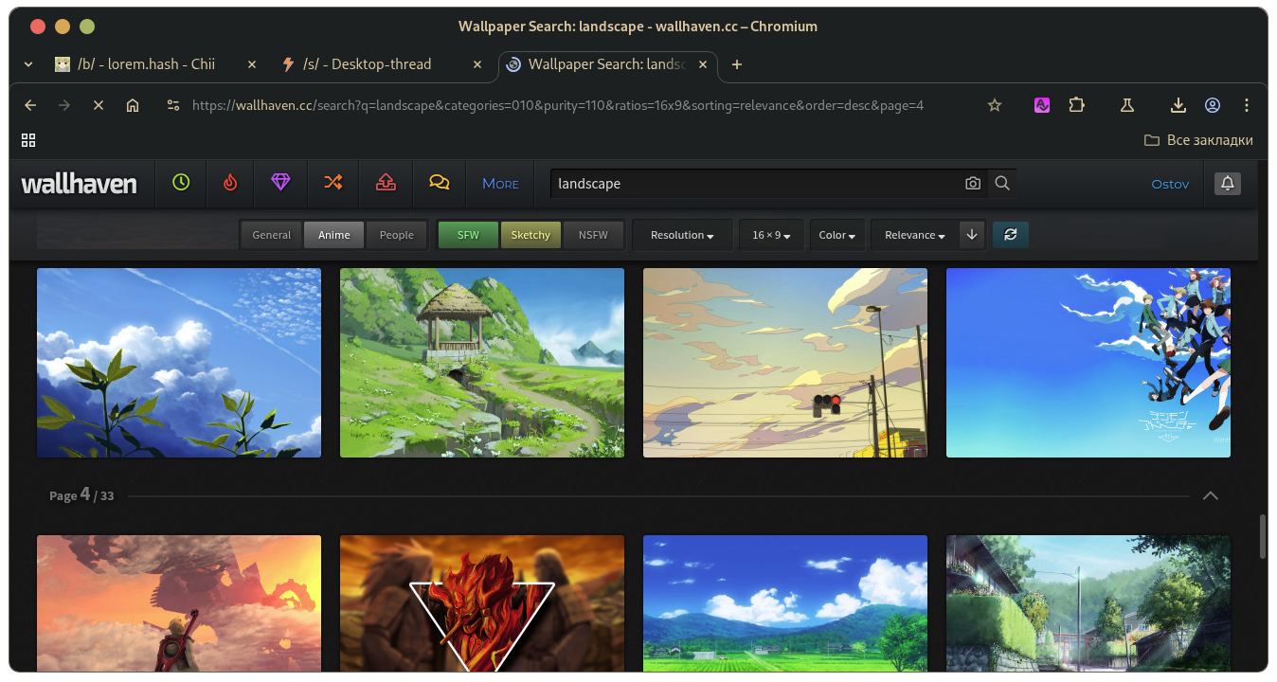This screenshot has height=682, width=1277.
Task: Click the browser address bar URL
Action: pyautogui.click(x=558, y=105)
